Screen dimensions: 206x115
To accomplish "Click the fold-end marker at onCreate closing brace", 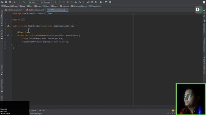I will (x=12, y=45).
